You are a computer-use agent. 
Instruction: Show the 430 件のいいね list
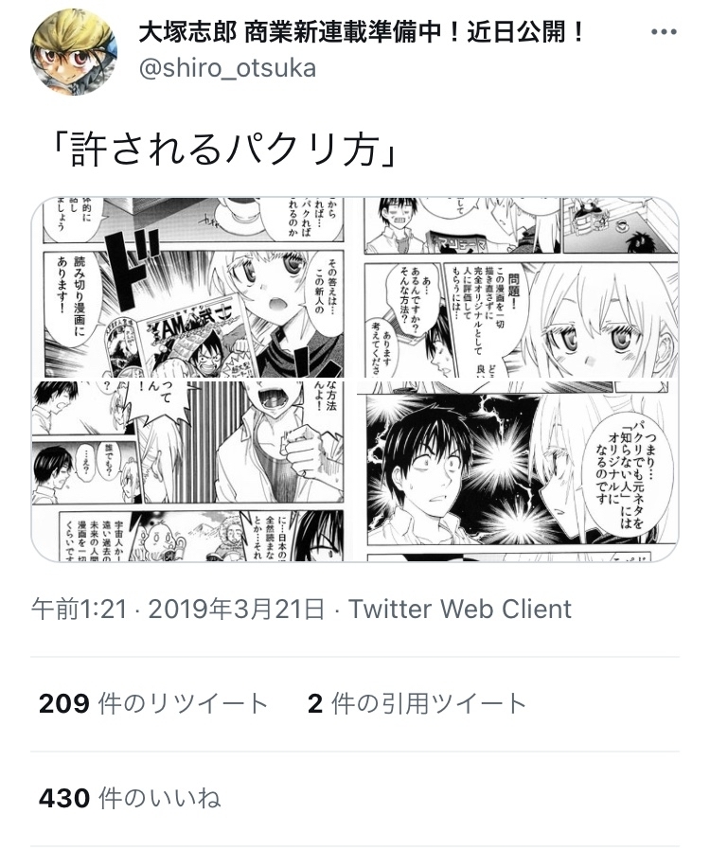pyautogui.click(x=130, y=799)
